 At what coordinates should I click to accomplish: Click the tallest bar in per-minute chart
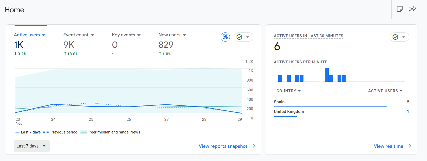327,75
